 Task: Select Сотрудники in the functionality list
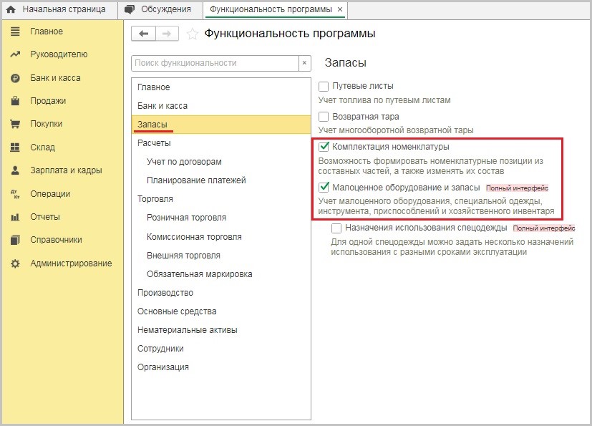coord(221,349)
